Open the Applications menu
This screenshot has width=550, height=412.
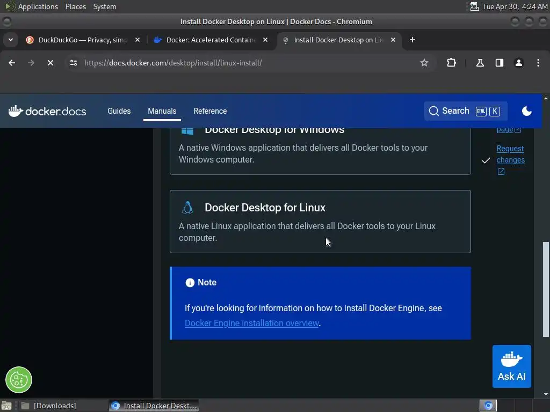pos(38,6)
